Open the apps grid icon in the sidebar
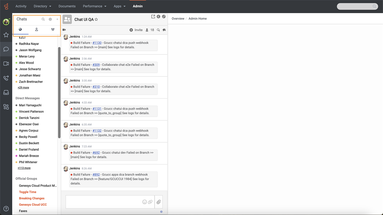 pos(6,107)
